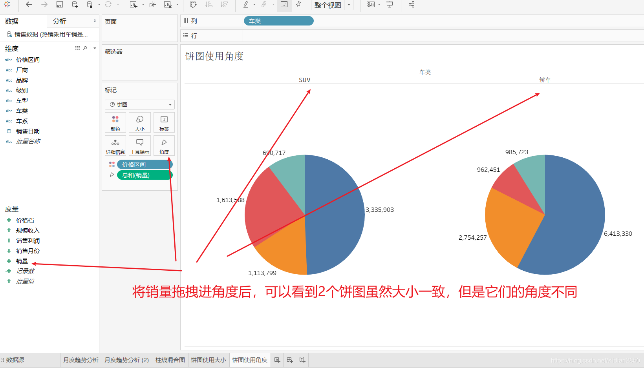The height and width of the screenshot is (368, 644).
Task: Sort ascending toolbar icon
Action: click(209, 4)
